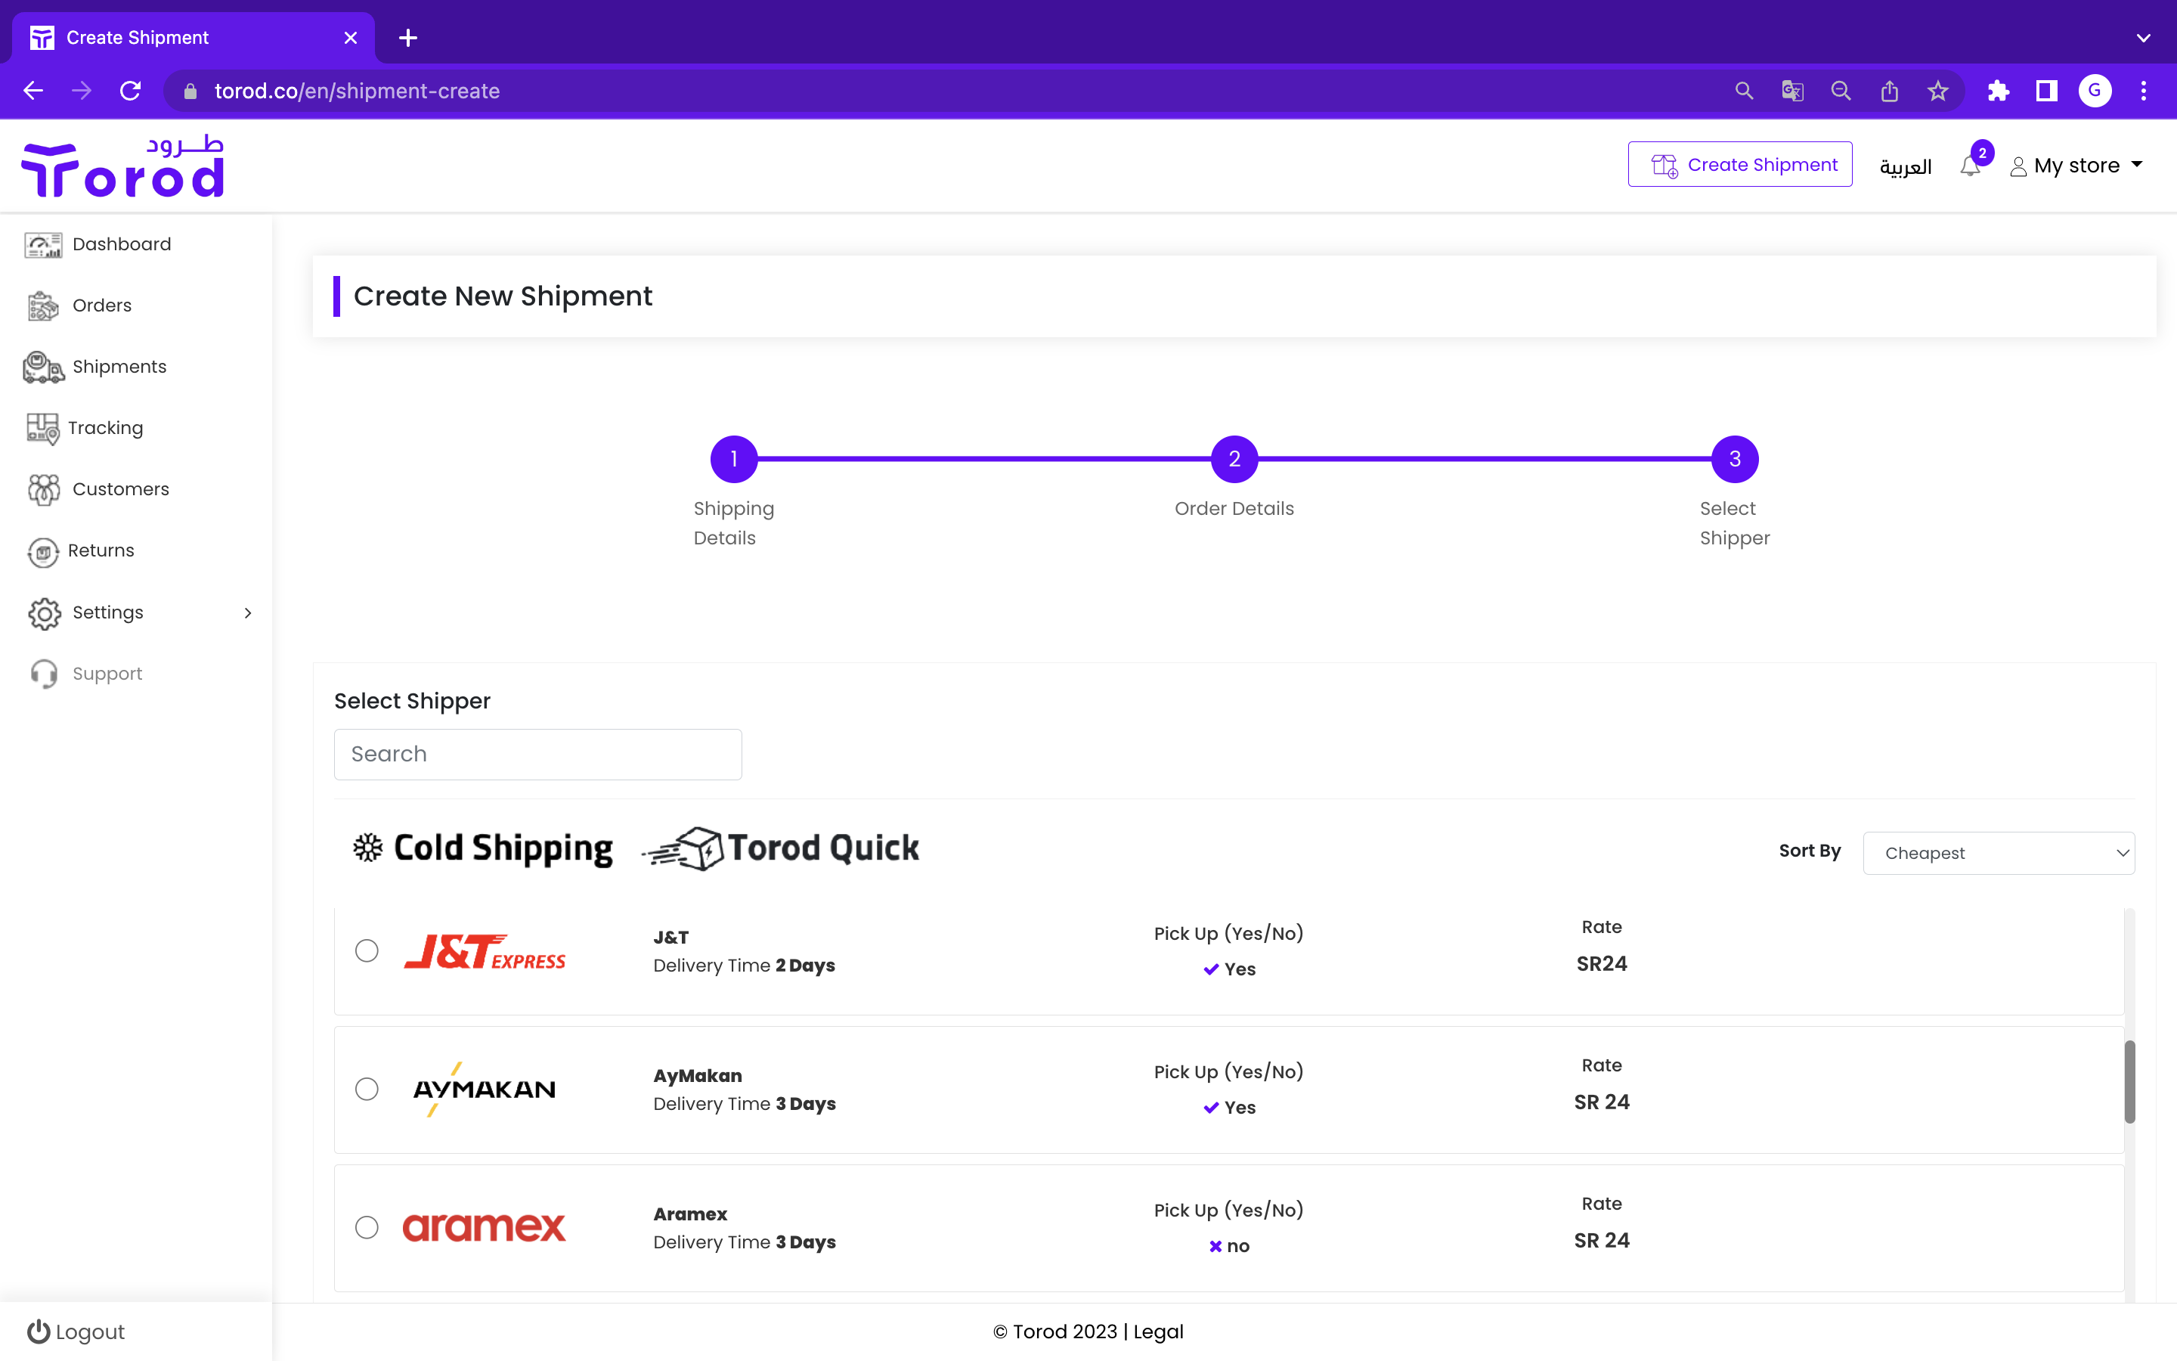
Task: Select the AyMakan shipper radio button
Action: (x=366, y=1089)
